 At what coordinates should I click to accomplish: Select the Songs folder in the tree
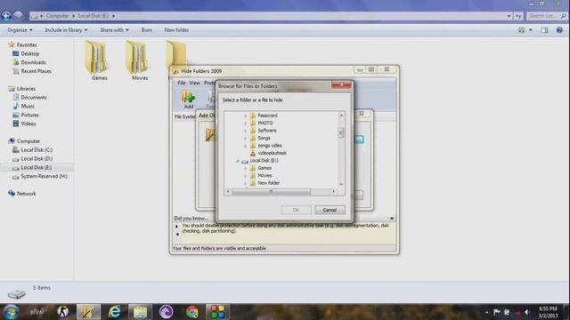click(264, 138)
